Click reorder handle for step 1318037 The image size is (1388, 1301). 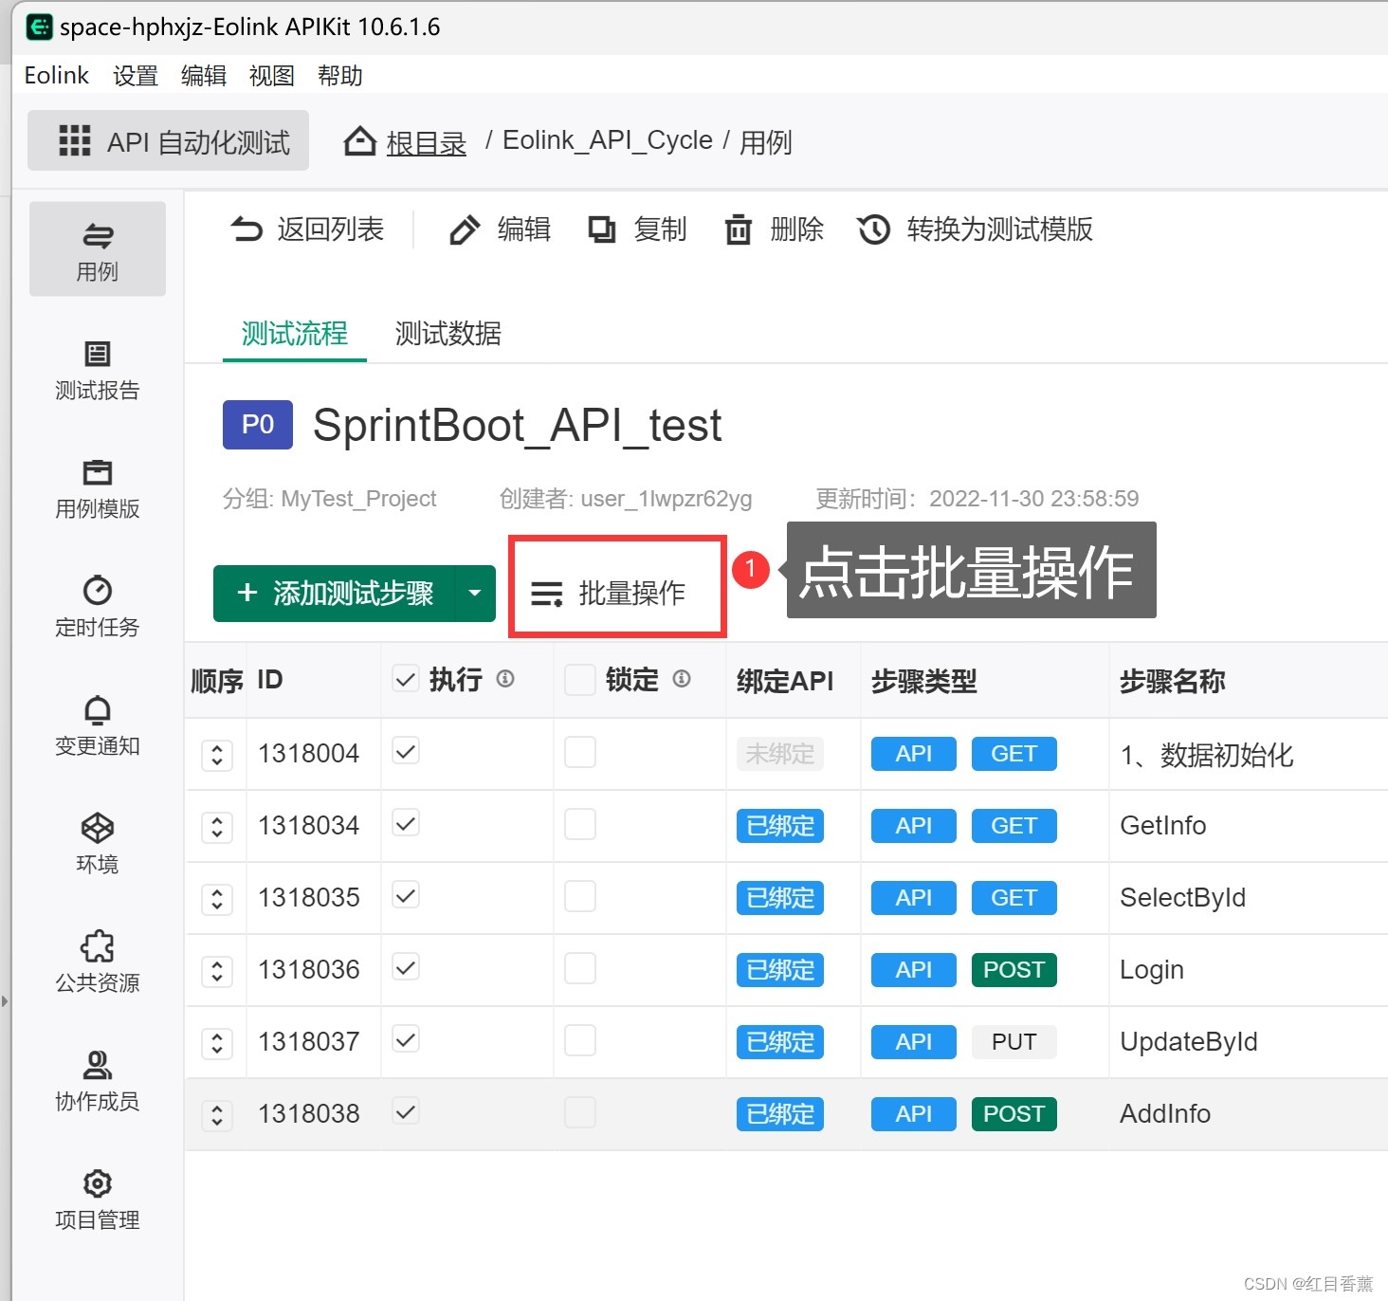click(x=217, y=1043)
